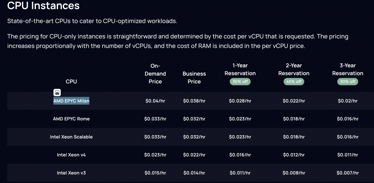
Task: Click the CPU column header
Action: point(71,81)
